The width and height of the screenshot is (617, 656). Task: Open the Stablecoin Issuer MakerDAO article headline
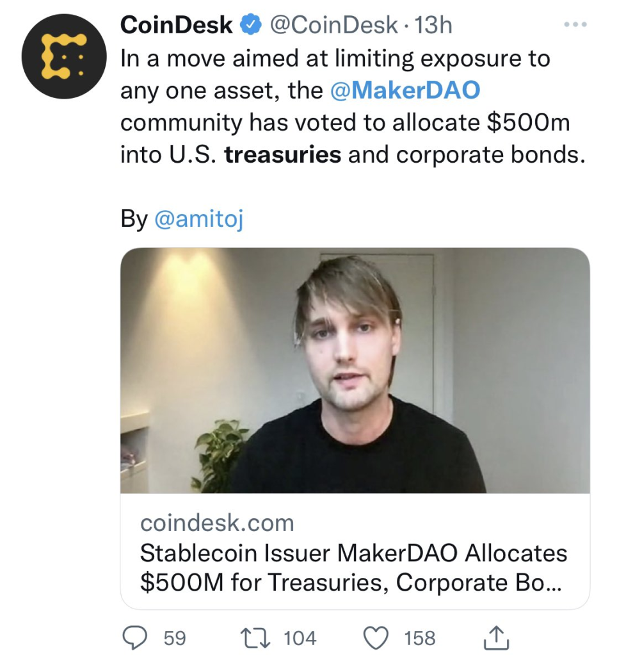tap(353, 568)
